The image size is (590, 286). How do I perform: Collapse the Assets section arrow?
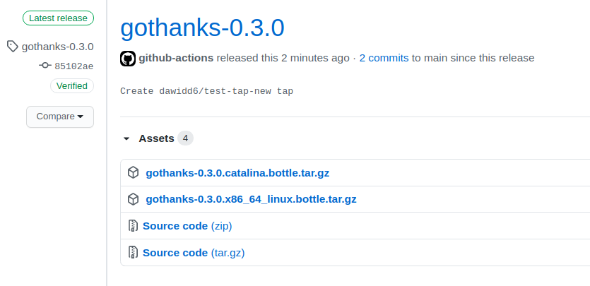click(126, 138)
